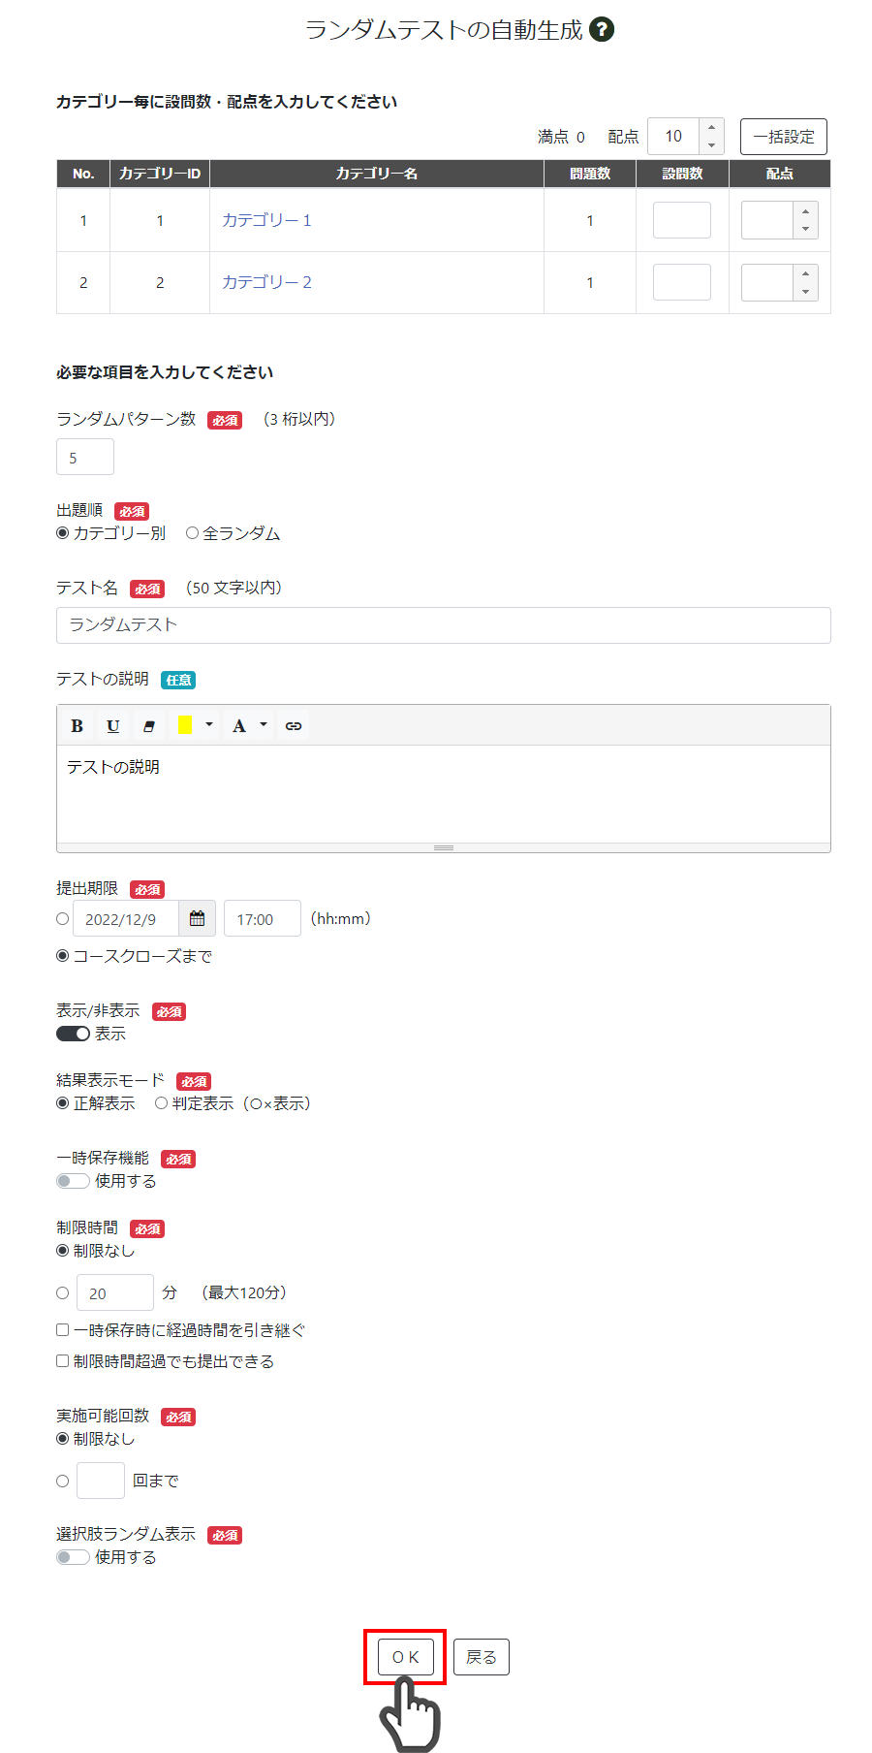The height and width of the screenshot is (1753, 872).
Task: Enable the 一時保存機能 toggle
Action: point(73,1181)
